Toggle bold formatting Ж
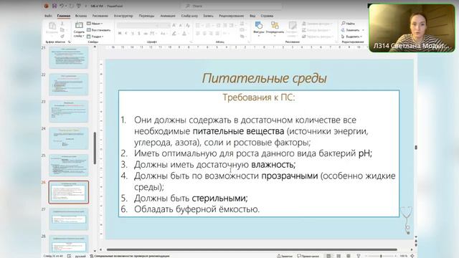Viewport: 459px width, 258px height. click(120, 34)
